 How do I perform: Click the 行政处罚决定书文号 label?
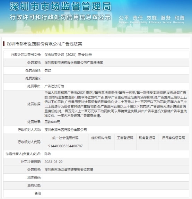pyautogui.click(x=26, y=55)
